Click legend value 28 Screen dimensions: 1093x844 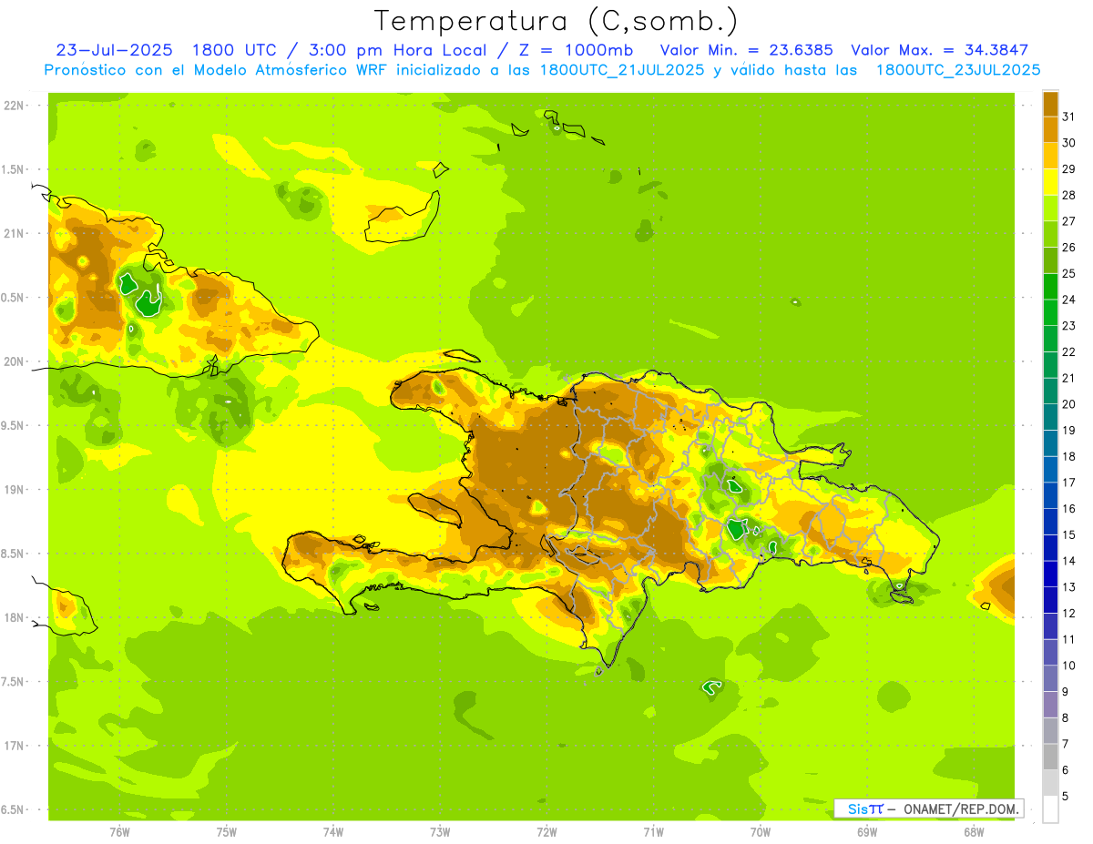tap(1068, 194)
